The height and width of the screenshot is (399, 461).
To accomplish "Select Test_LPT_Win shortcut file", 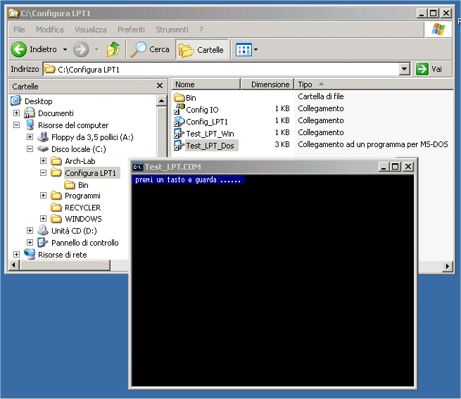I will click(210, 133).
